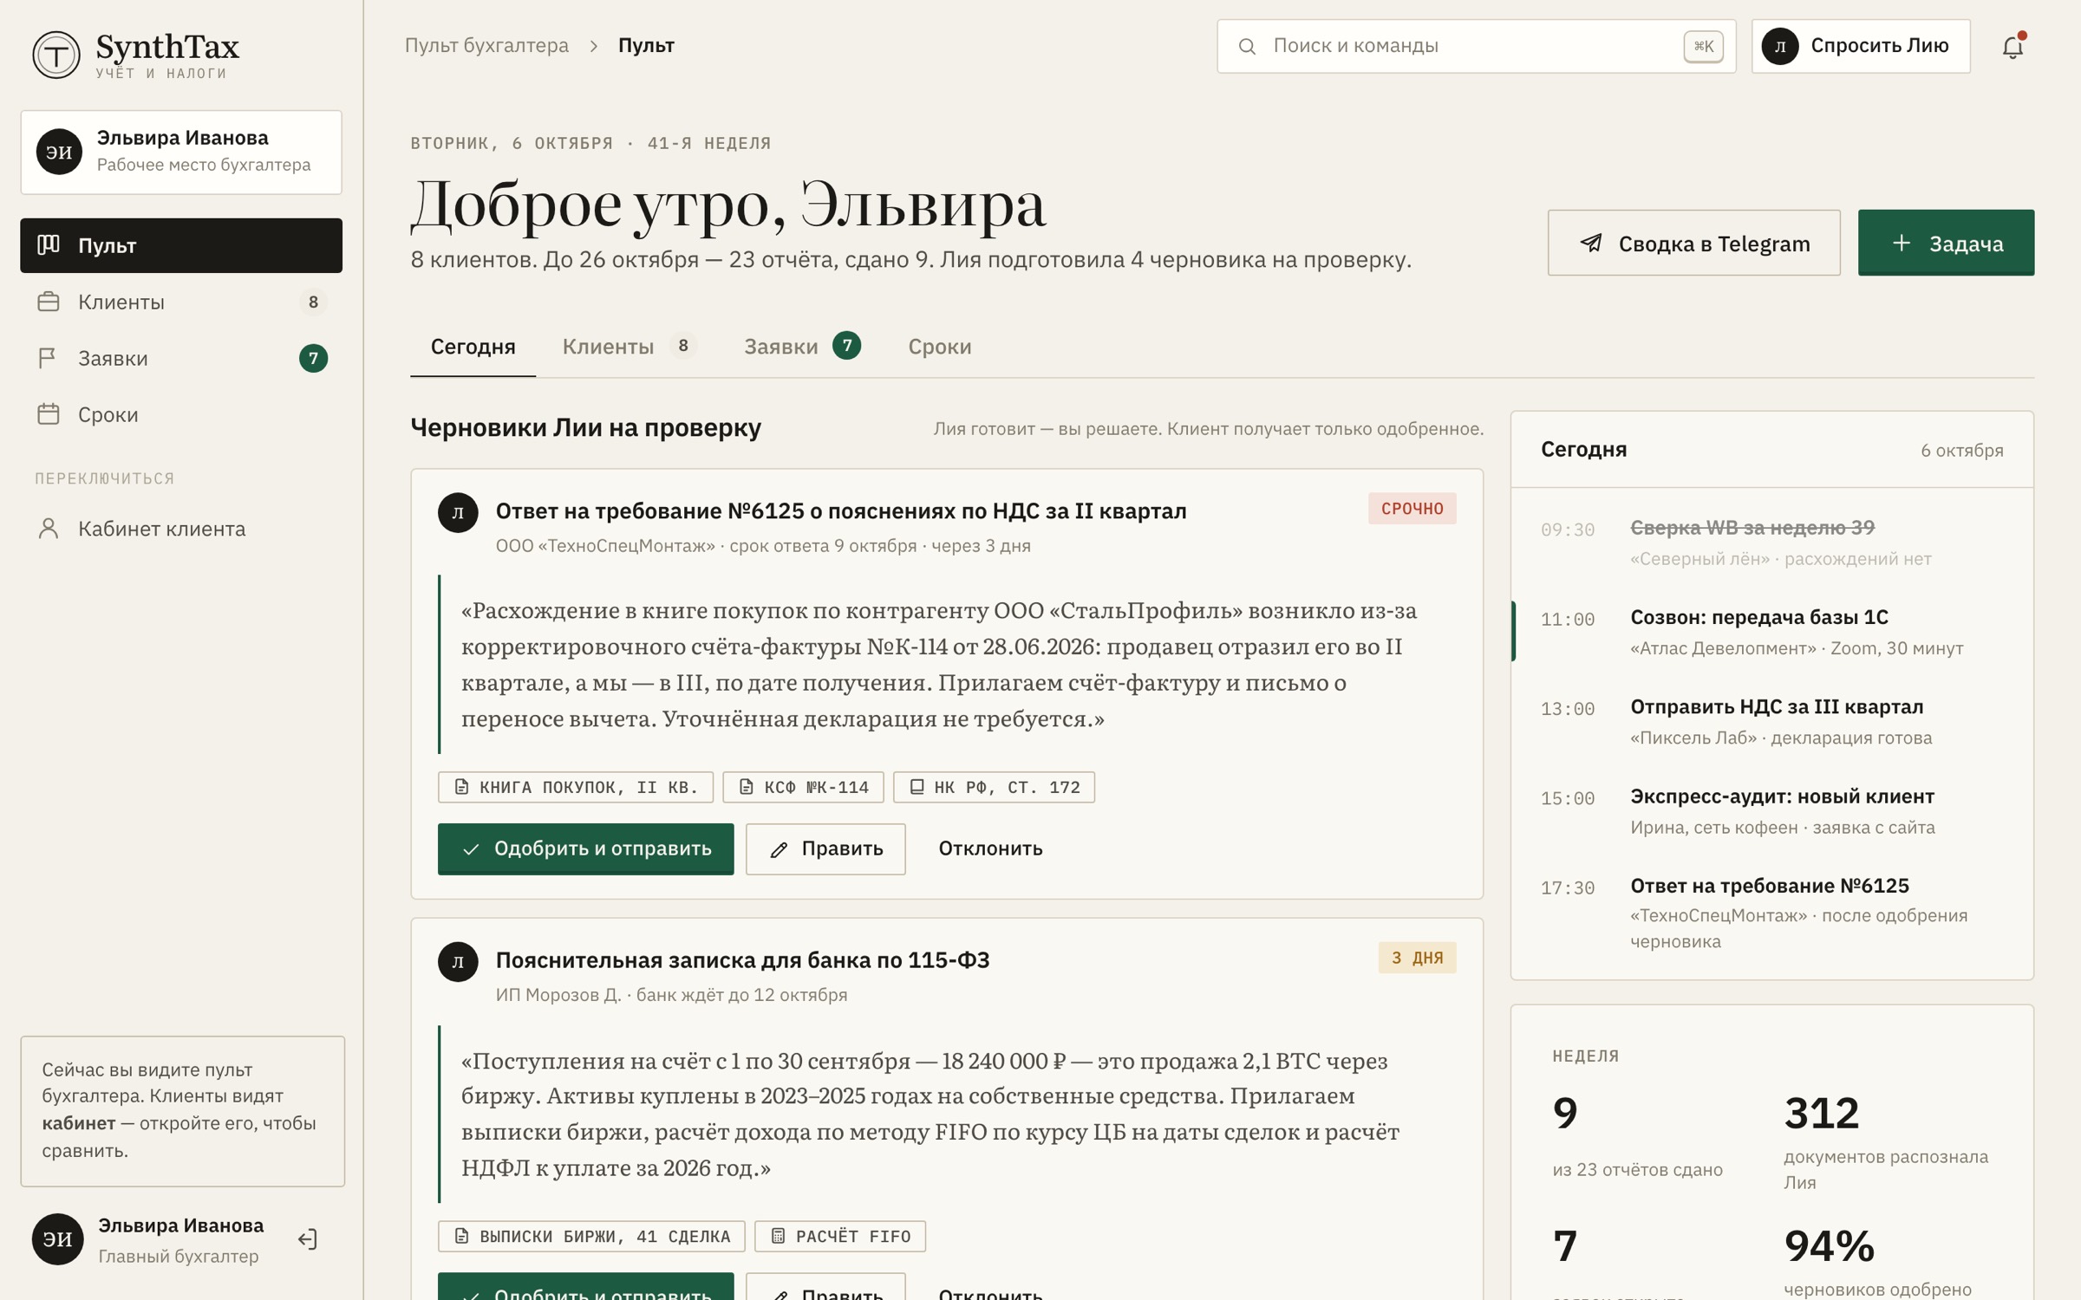Image resolution: width=2081 pixels, height=1300 pixels.
Task: Click the ЭИ avatar at sidebar bottom
Action: [57, 1239]
